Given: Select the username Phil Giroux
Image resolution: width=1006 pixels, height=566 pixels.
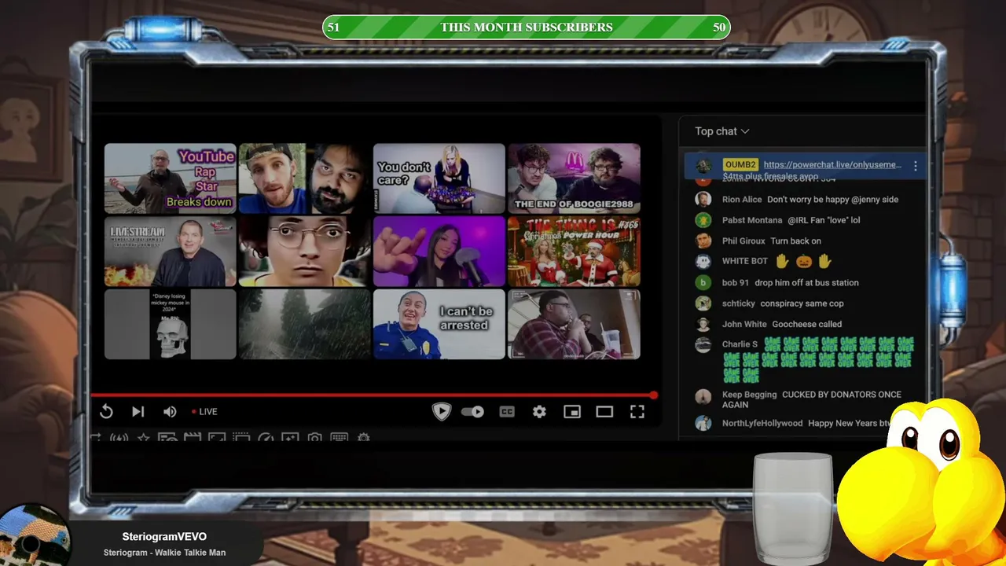Looking at the screenshot, I should 743,241.
